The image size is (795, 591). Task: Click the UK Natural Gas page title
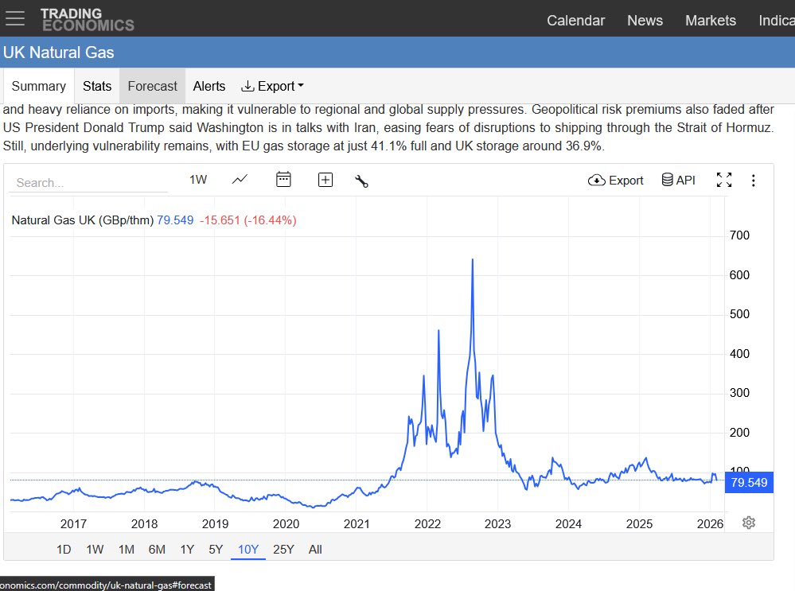point(58,52)
